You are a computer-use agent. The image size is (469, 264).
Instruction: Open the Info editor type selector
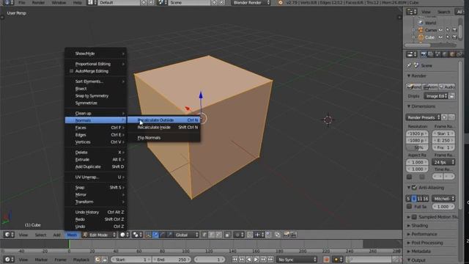click(x=8, y=2)
